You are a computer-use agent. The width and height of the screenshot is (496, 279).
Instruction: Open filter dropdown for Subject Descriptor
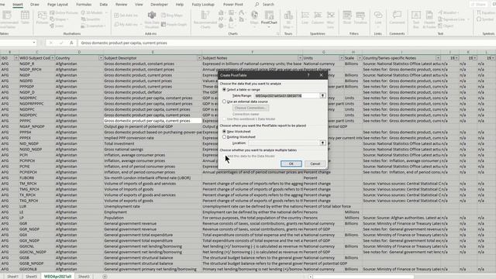pos(199,58)
